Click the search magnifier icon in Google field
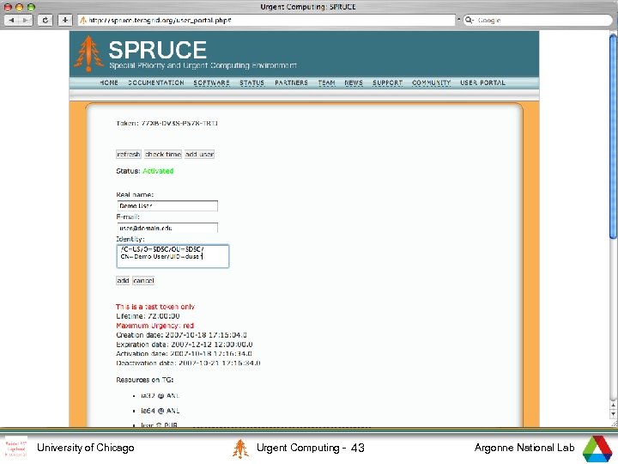Screen dimensions: 618x464 pos(469,20)
